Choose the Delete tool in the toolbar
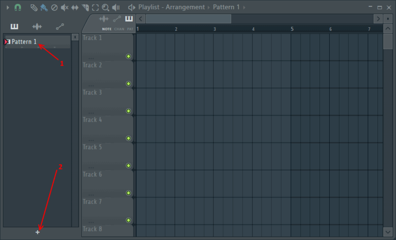 [x=54, y=7]
